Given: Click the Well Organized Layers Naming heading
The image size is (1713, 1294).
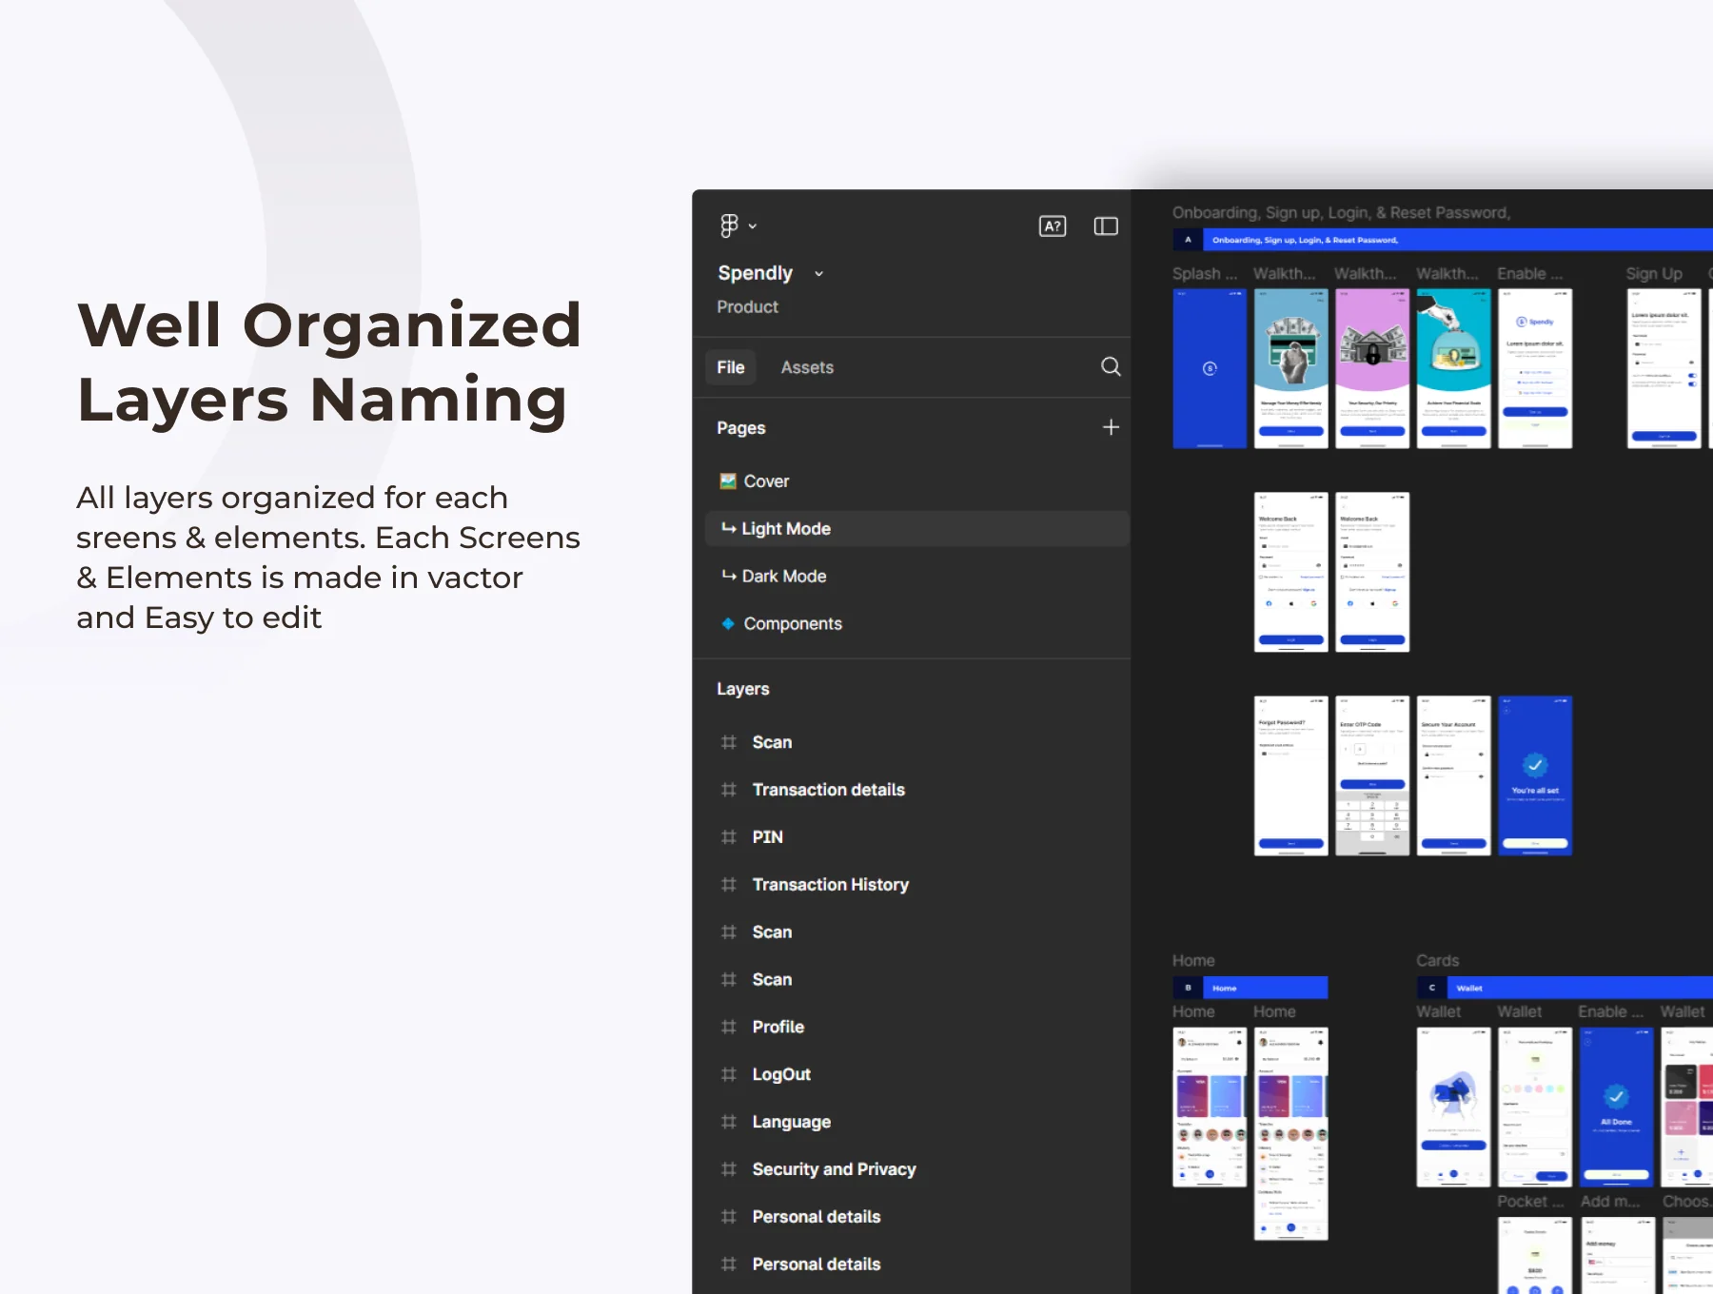Looking at the screenshot, I should tap(329, 362).
